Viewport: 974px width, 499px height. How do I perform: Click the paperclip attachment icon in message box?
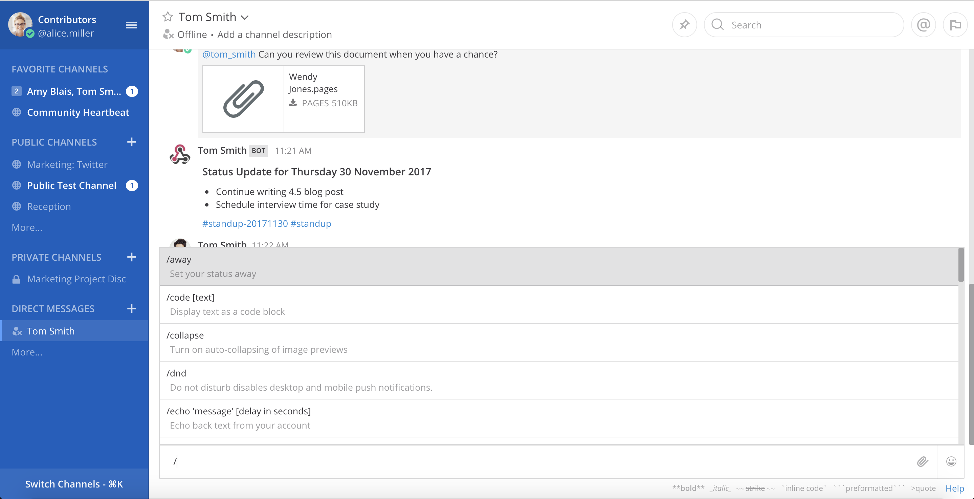click(x=922, y=461)
